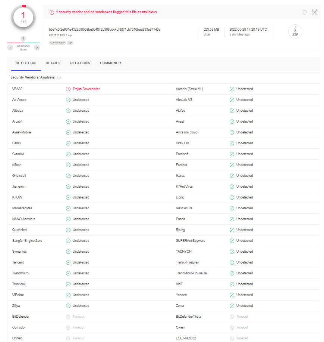Click the community score checkmark vote icon
Image resolution: width=324 pixels, height=342 pixels.
(x=37, y=47)
